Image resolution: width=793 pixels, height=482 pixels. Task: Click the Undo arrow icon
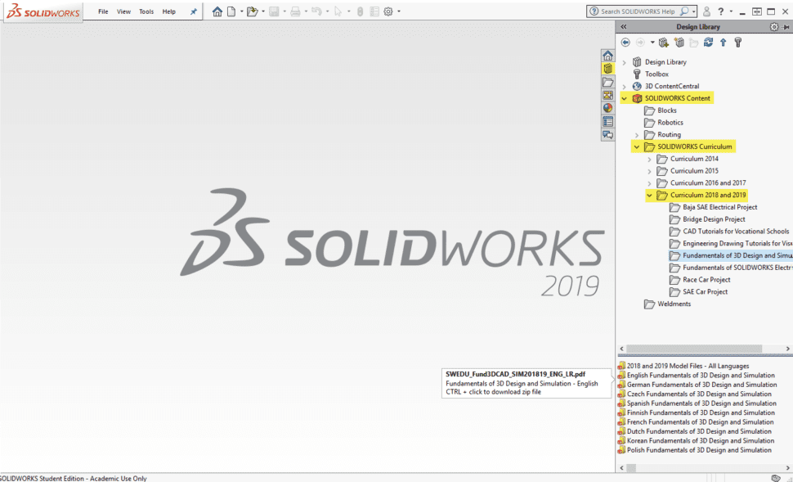pos(317,11)
